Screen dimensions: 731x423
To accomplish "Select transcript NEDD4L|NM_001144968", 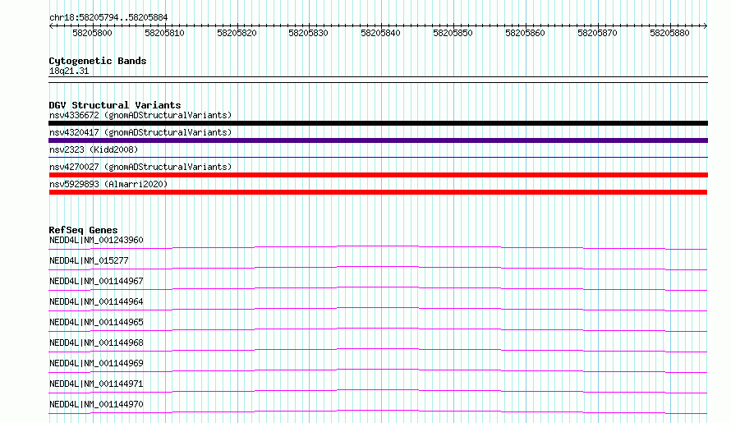I will pyautogui.click(x=96, y=343).
